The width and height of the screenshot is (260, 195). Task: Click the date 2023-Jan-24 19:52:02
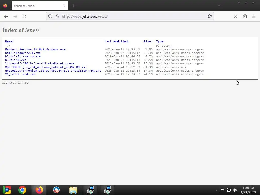[122, 67]
